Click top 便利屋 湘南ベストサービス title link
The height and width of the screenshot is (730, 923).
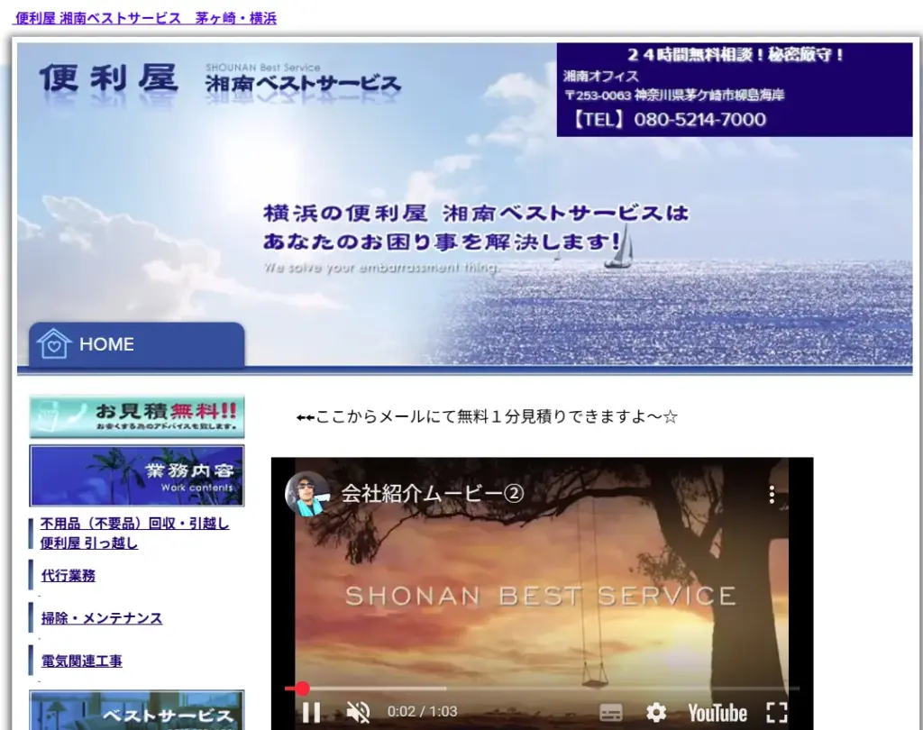click(x=146, y=18)
